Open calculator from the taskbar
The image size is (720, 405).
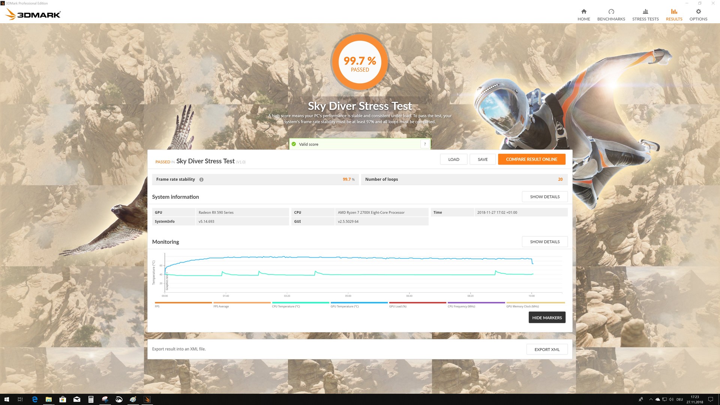[91, 399]
